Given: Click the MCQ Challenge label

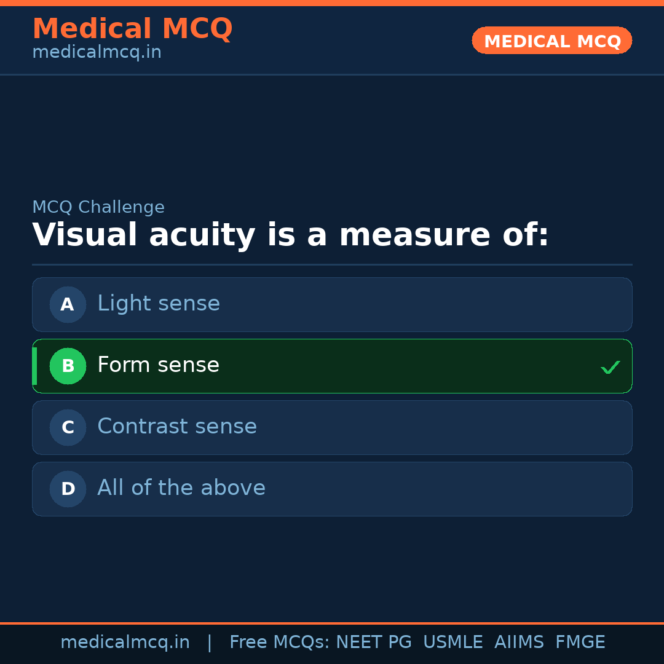Looking at the screenshot, I should pos(98,207).
